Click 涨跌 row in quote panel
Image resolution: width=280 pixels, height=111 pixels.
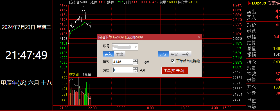(x=263, y=31)
